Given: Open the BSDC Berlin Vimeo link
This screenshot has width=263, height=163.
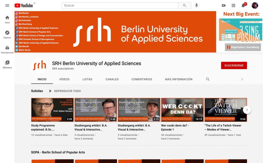Looking at the screenshot, I should tap(23, 50).
